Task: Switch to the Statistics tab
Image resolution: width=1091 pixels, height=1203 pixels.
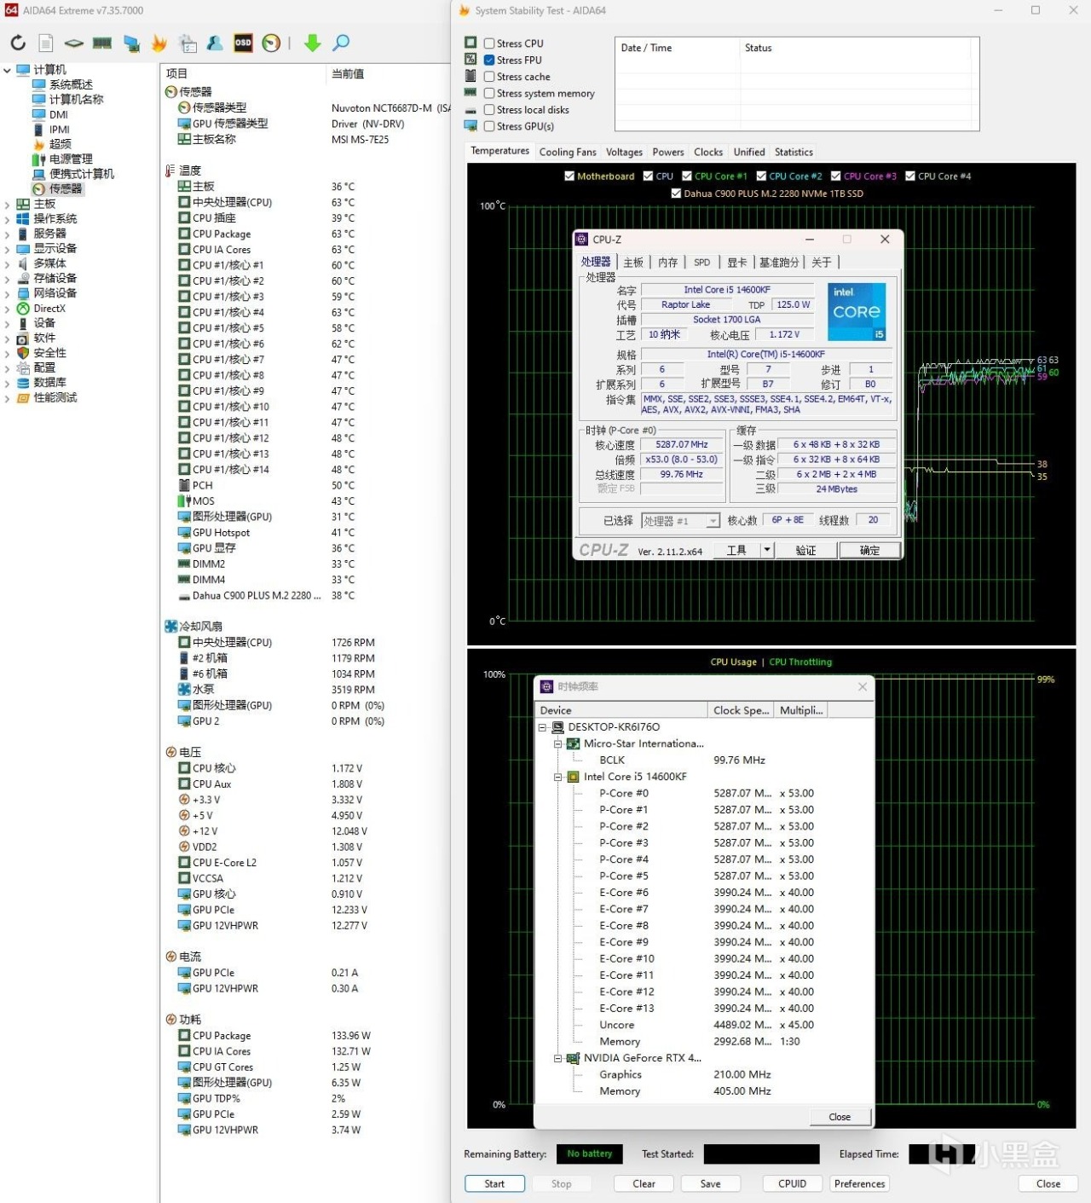Action: coord(794,153)
